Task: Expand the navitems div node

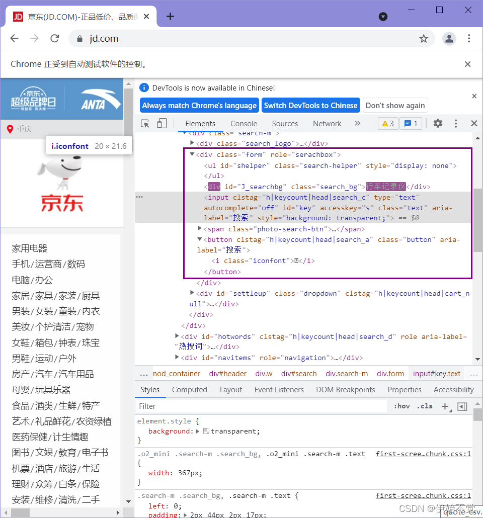Action: (177, 357)
